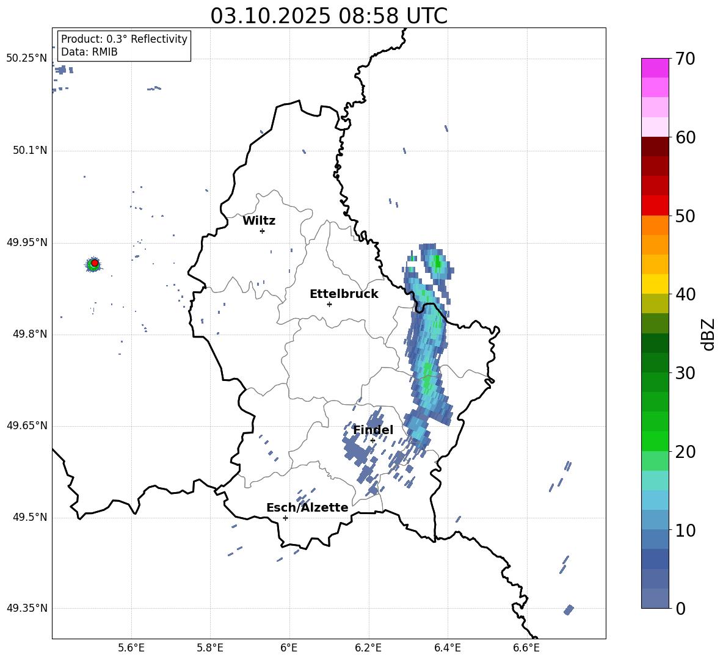The image size is (723, 660).
Task: Click the "Product: 0.3° Reflectivity" text
Action: [124, 39]
